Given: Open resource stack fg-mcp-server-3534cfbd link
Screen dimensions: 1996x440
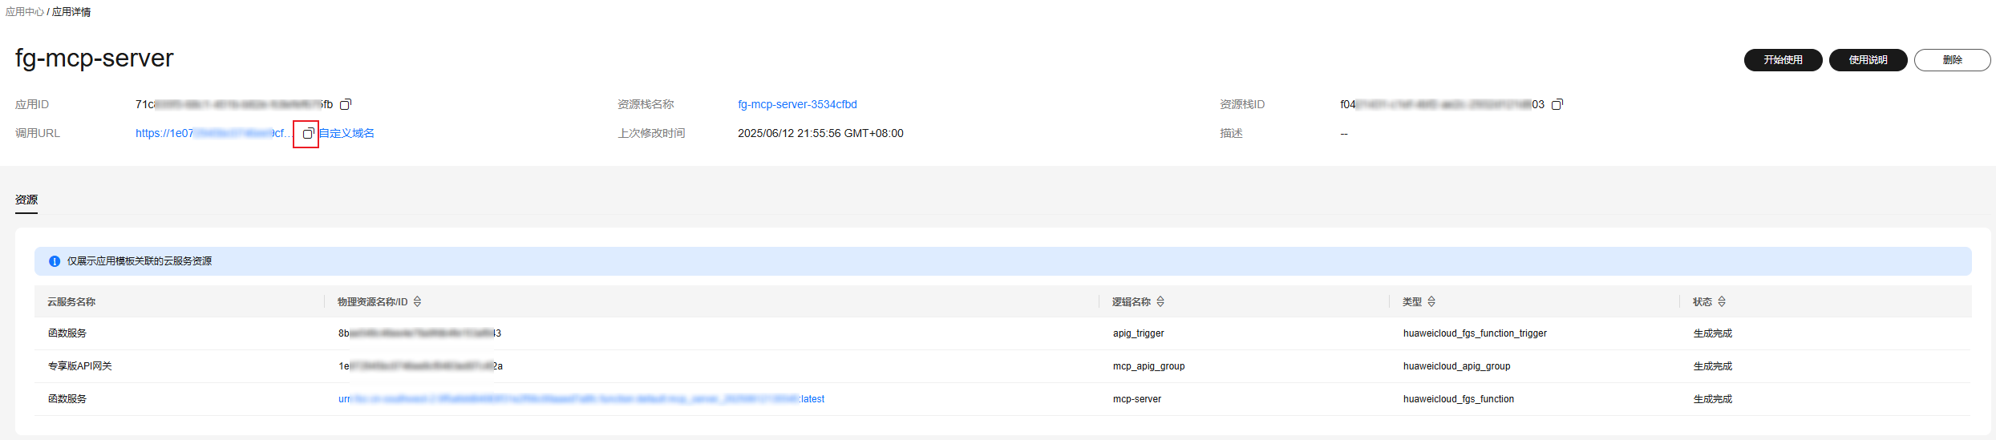Looking at the screenshot, I should (x=797, y=105).
